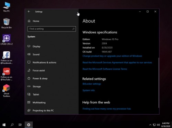Close the Settings window
This screenshot has width=172, height=128.
click(x=155, y=12)
